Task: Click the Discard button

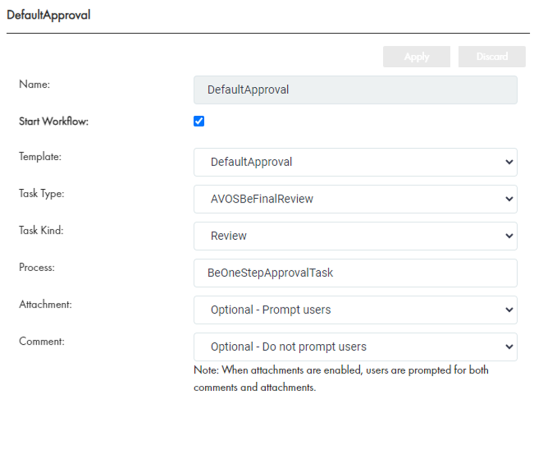Action: pos(492,57)
